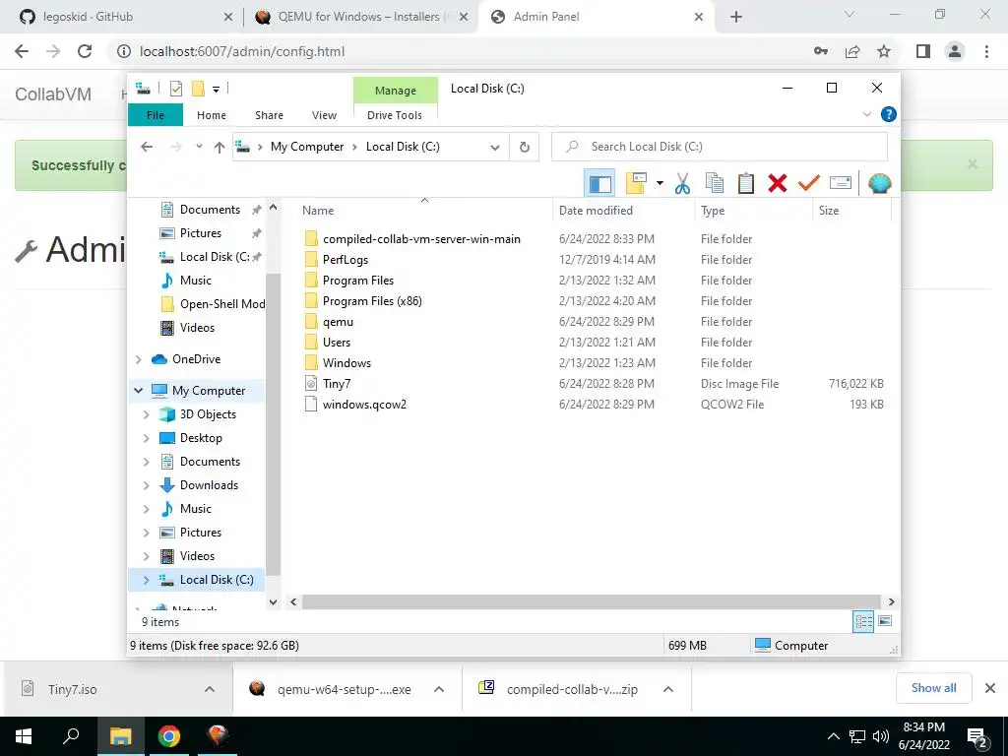
Task: Open dropdown arrow beside folder options icon
Action: pos(660,183)
